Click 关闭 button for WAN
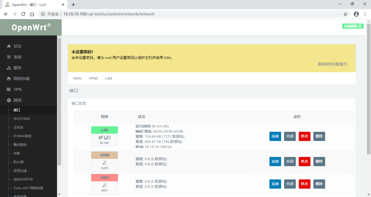 pos(290,184)
